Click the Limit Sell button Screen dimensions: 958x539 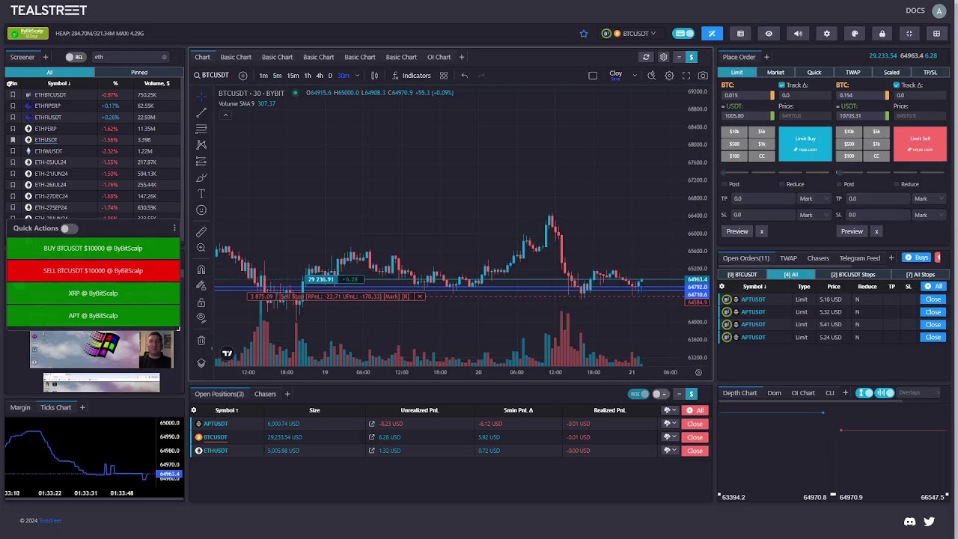coord(920,144)
